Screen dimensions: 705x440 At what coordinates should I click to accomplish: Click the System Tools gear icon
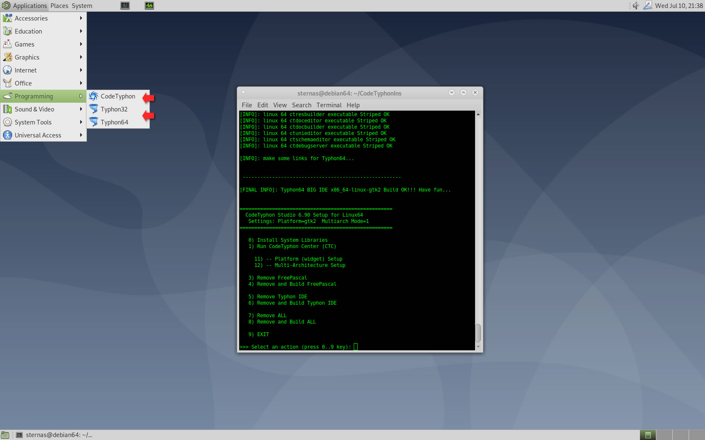click(x=8, y=122)
